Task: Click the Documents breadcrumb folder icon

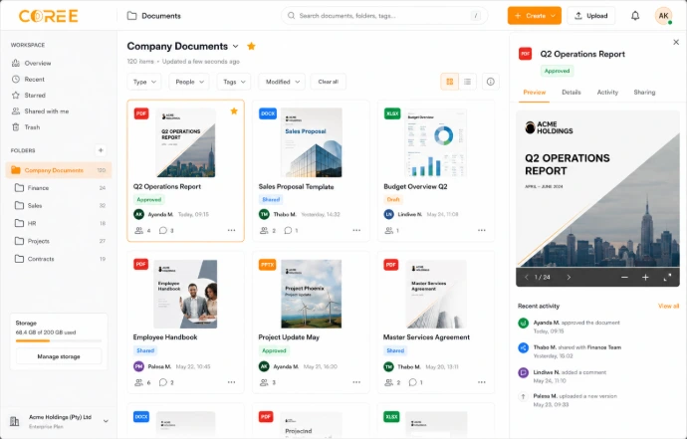Action: [131, 16]
